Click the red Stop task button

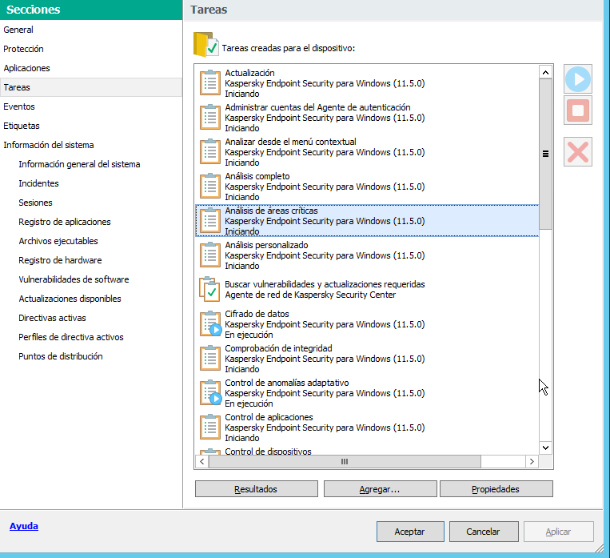pyautogui.click(x=578, y=110)
